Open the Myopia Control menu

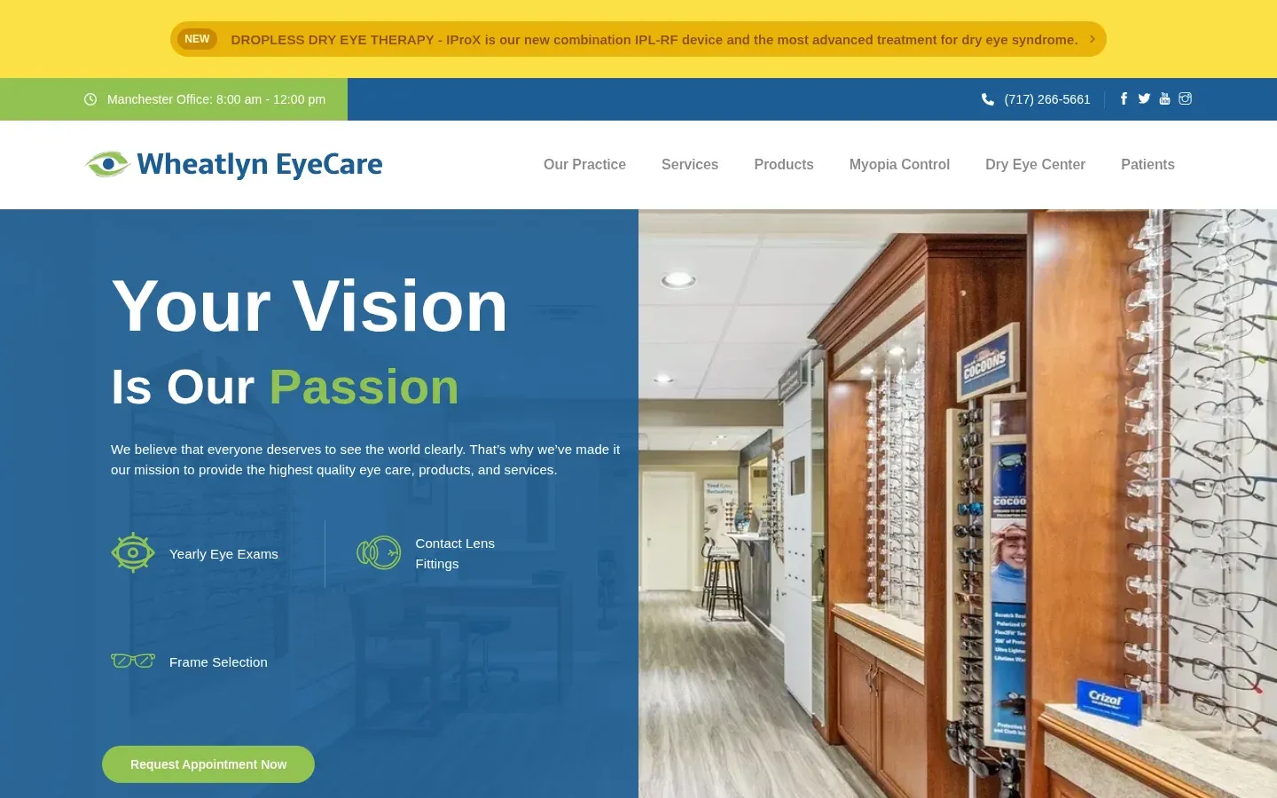pos(899,164)
